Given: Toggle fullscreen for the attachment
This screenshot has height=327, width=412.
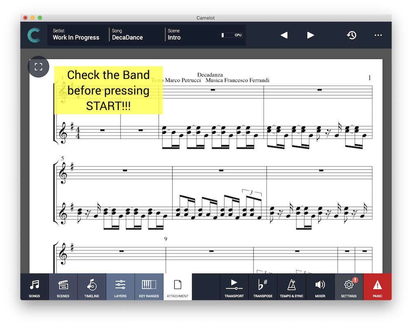Looking at the screenshot, I should coord(38,67).
